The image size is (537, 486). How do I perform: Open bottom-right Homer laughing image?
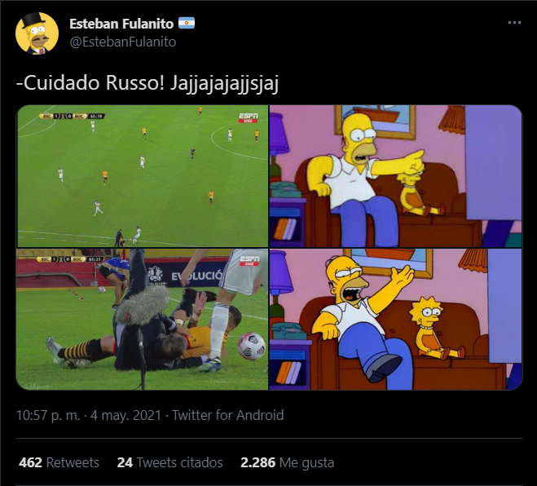tap(396, 319)
